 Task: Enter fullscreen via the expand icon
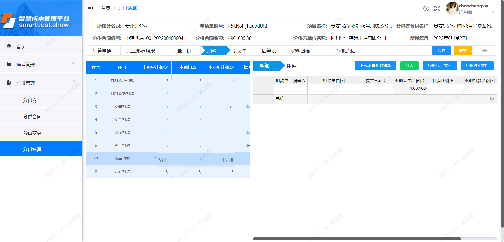pyautogui.click(x=437, y=8)
